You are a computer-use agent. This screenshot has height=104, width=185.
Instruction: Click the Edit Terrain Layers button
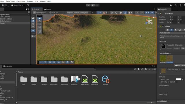coord(180,65)
